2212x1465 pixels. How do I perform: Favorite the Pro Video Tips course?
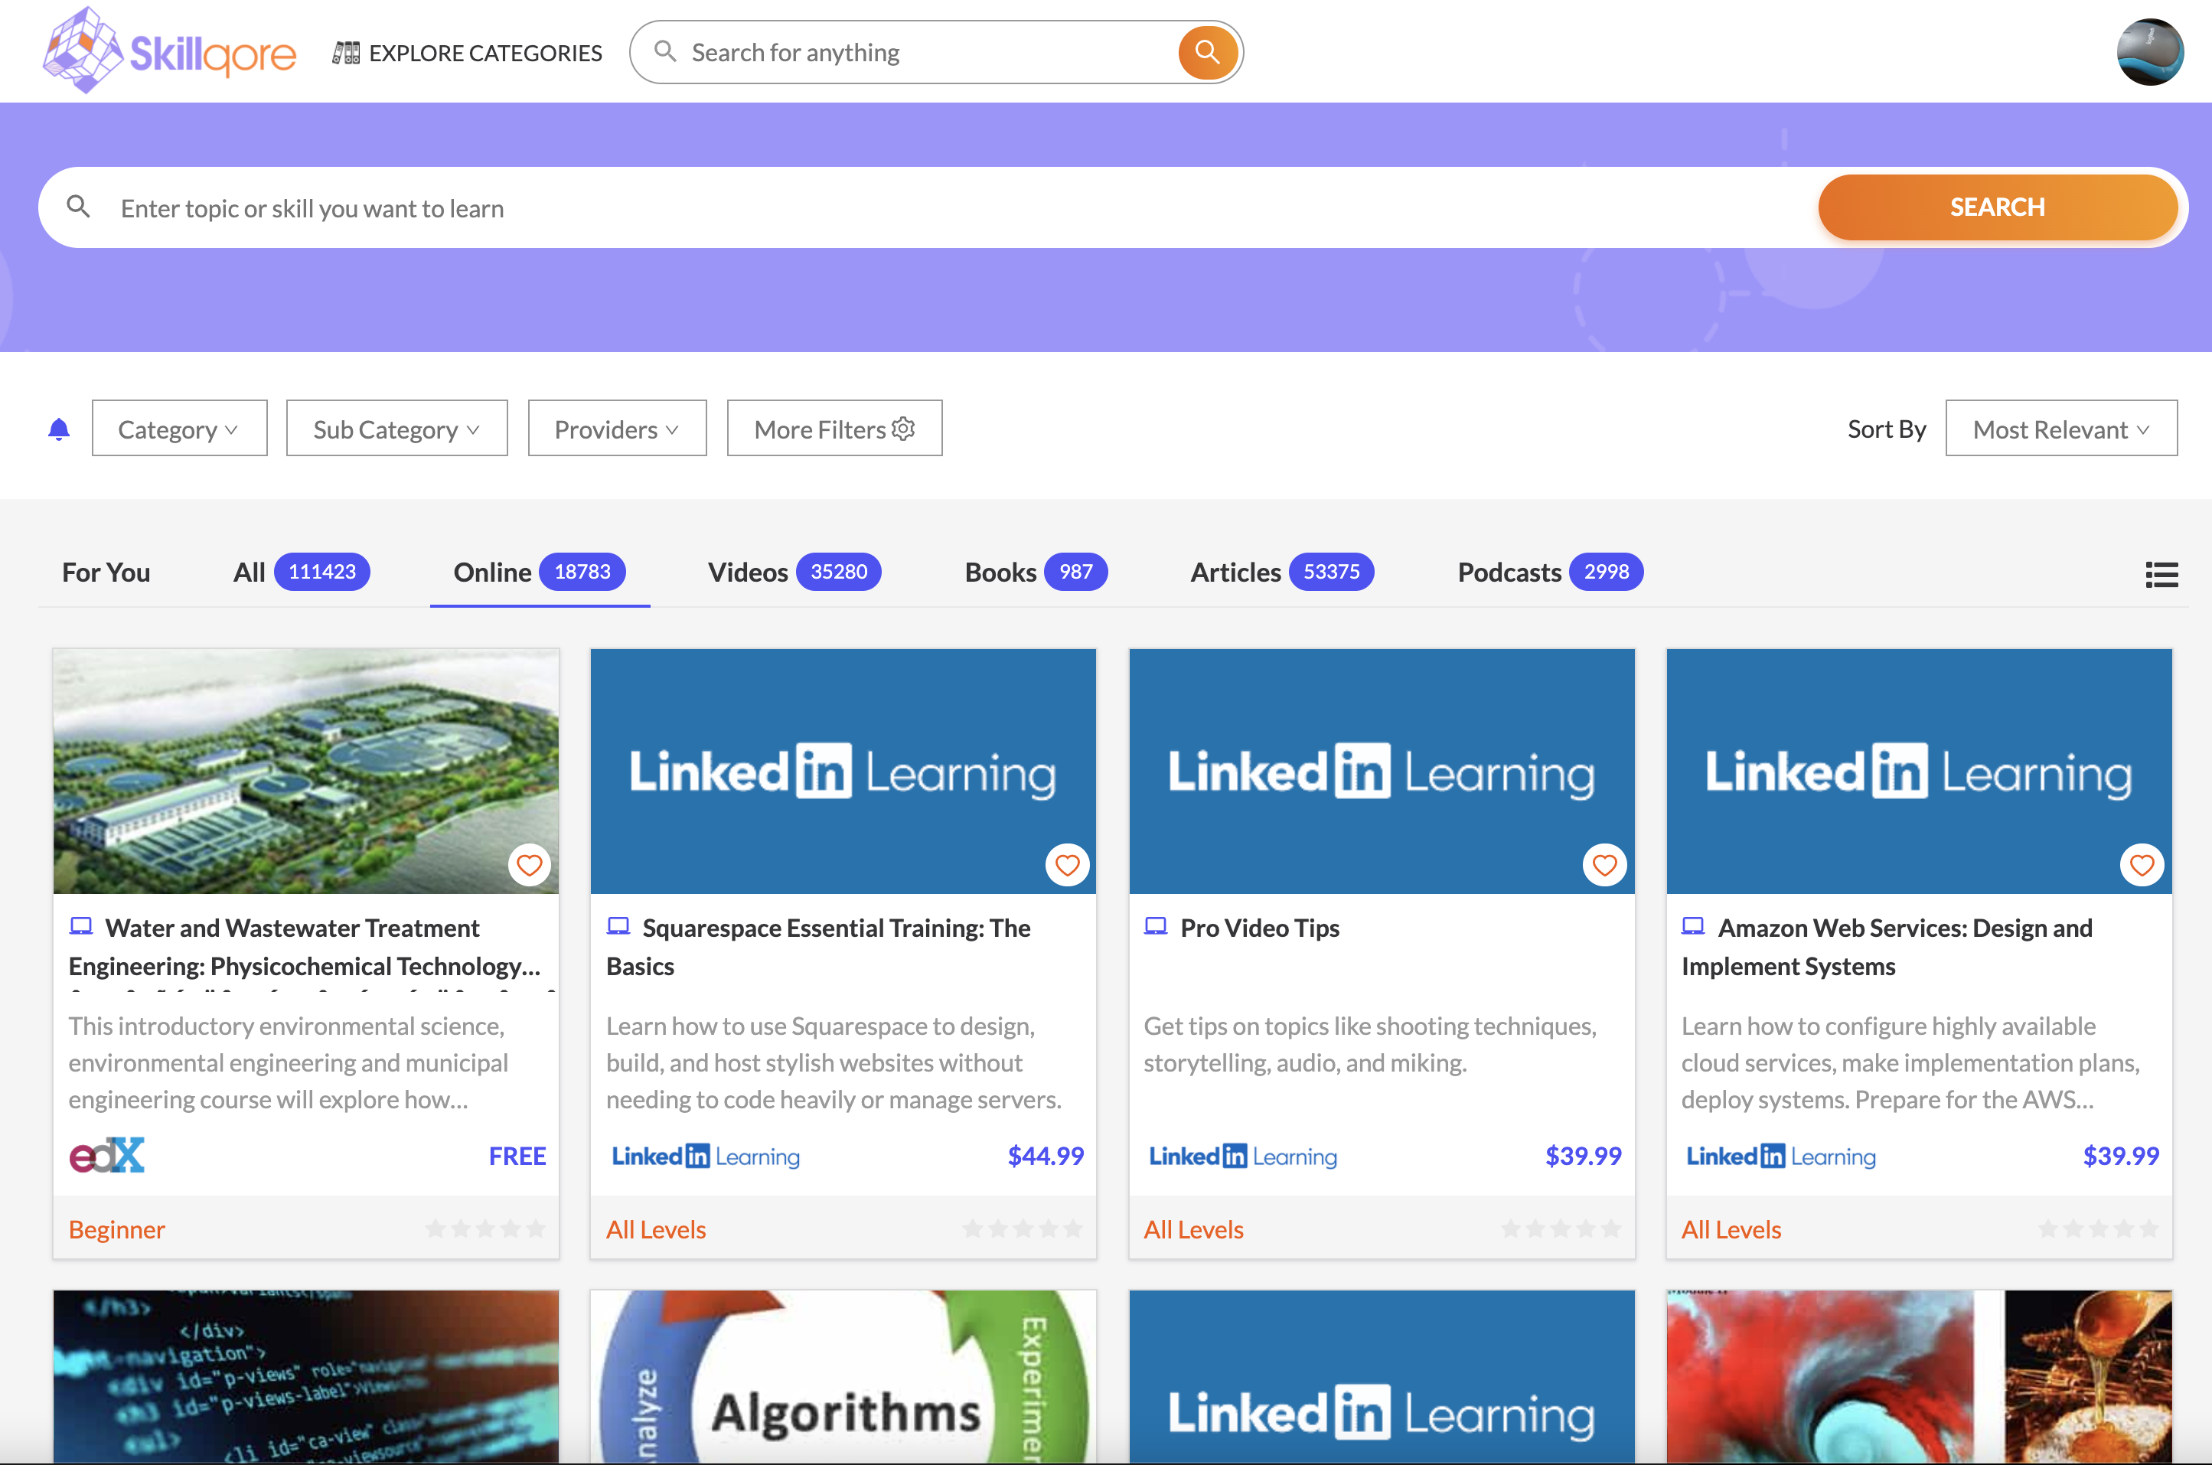(x=1605, y=865)
